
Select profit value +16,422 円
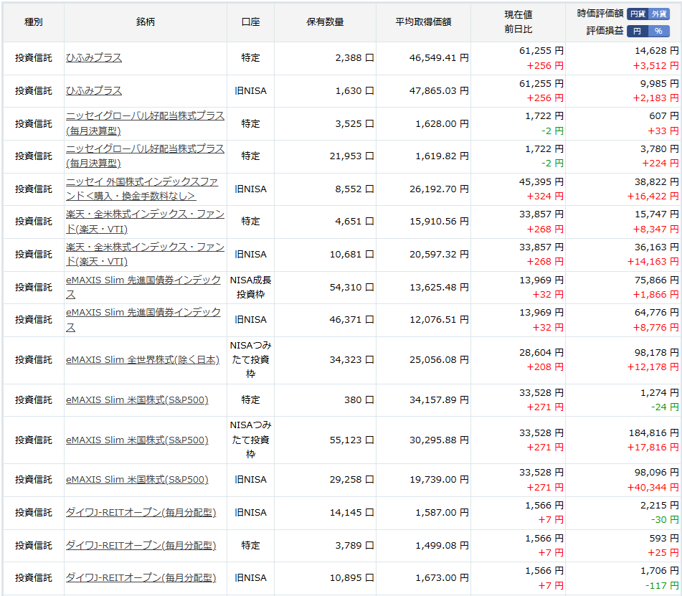pyautogui.click(x=653, y=197)
